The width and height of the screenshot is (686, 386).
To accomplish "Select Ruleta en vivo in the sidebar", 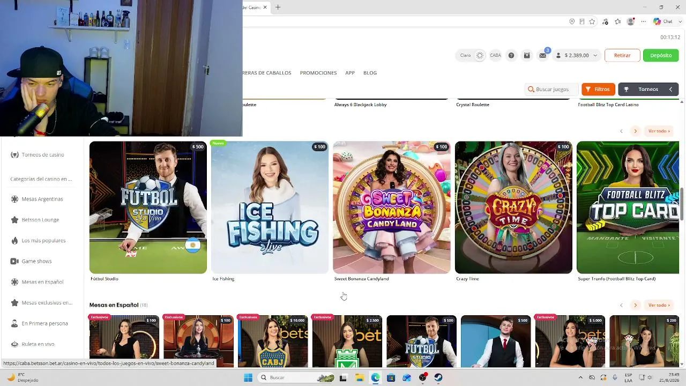I will (38, 344).
